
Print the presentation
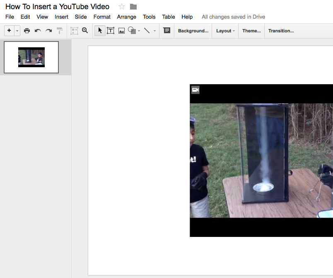point(27,30)
